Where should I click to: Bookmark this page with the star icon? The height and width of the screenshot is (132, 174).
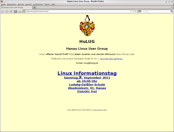[x=131, y=11]
